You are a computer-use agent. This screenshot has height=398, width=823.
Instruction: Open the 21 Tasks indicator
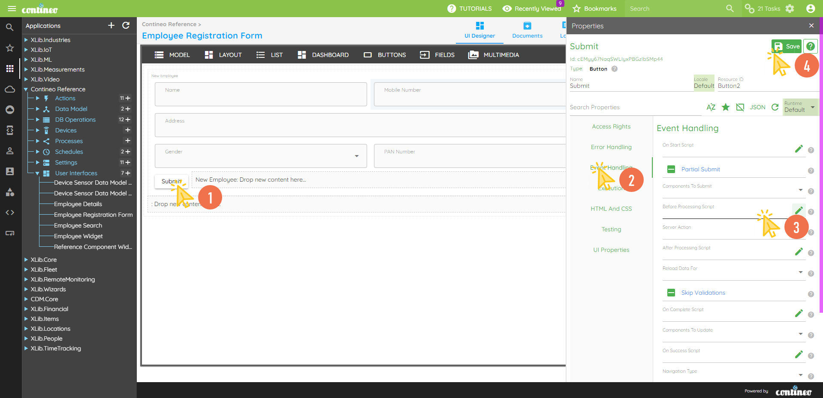pyautogui.click(x=763, y=9)
